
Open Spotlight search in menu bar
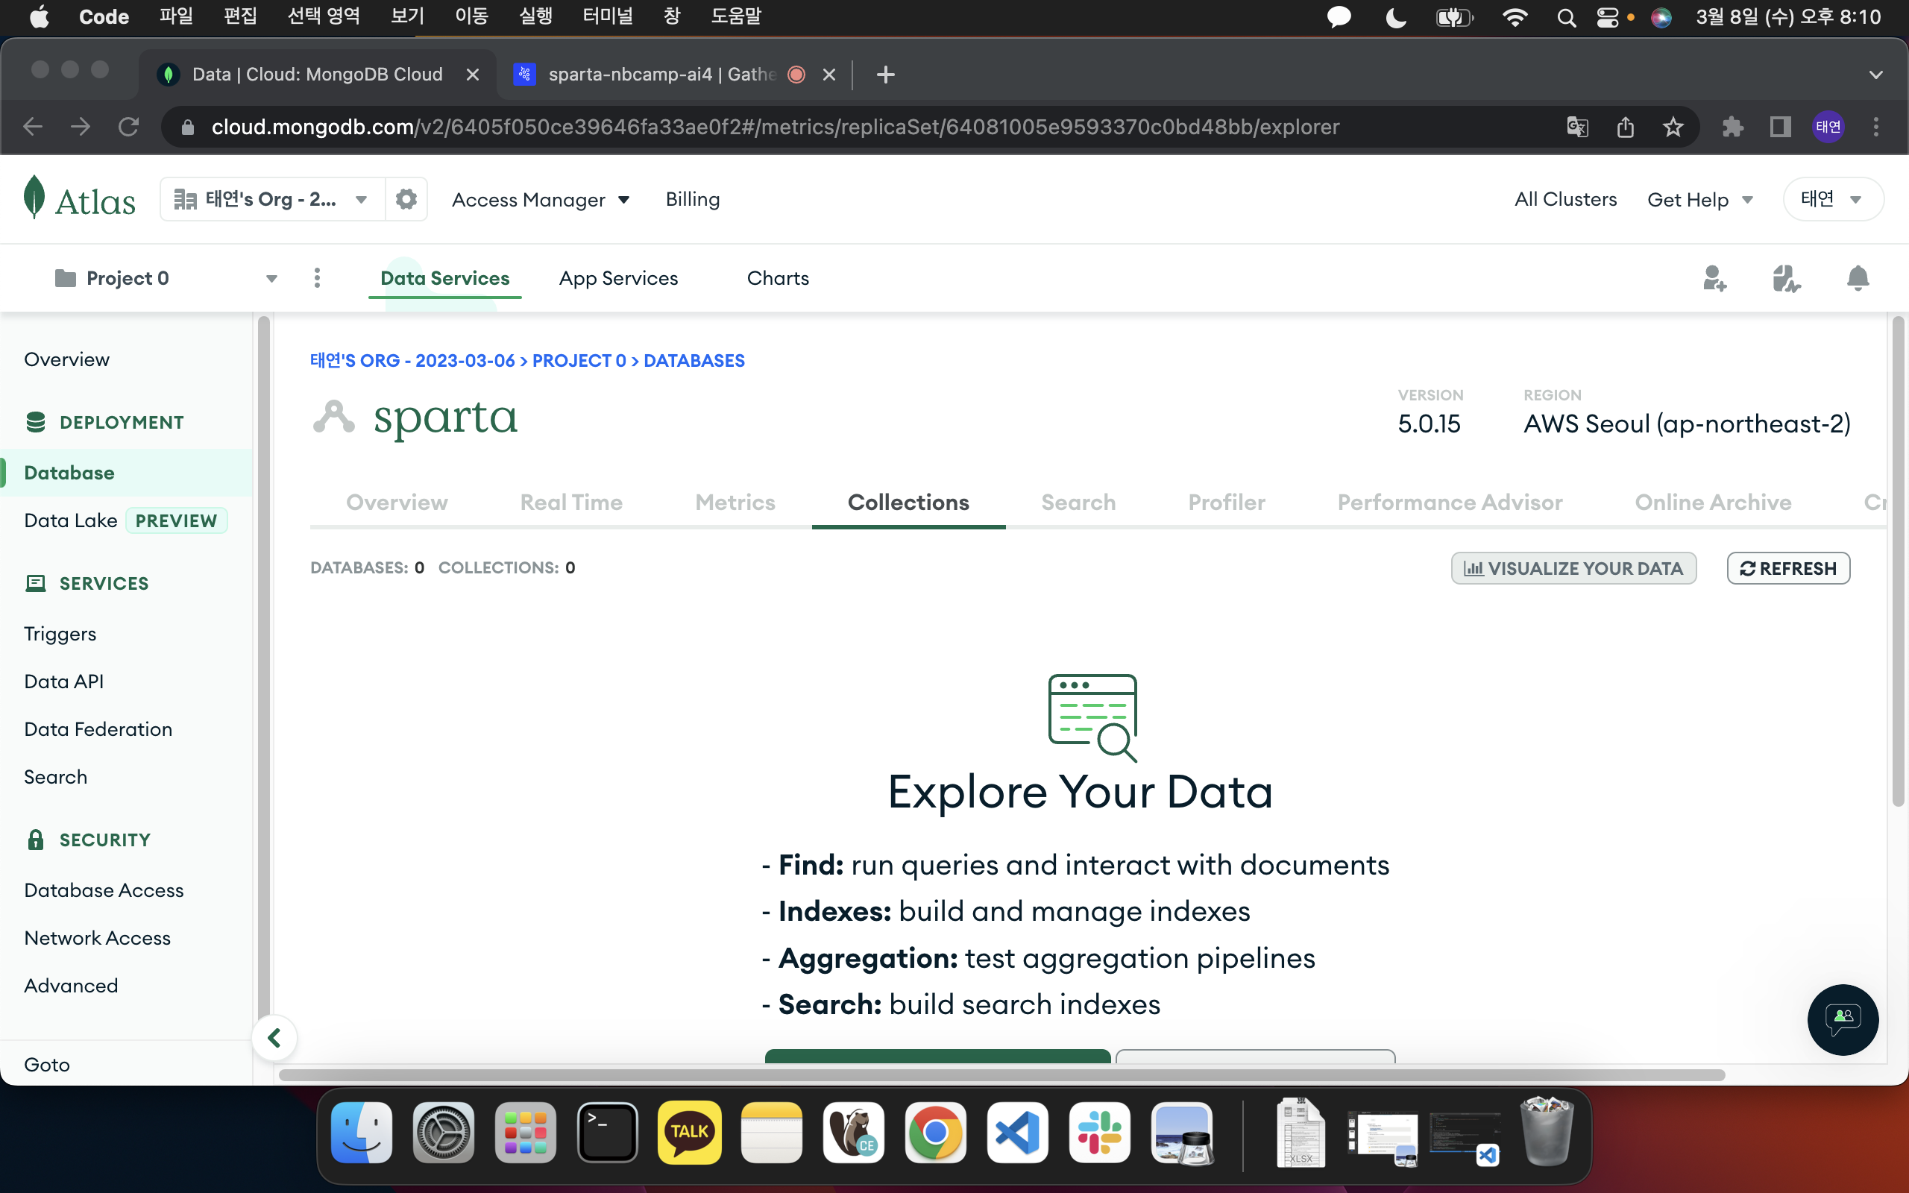(x=1566, y=17)
